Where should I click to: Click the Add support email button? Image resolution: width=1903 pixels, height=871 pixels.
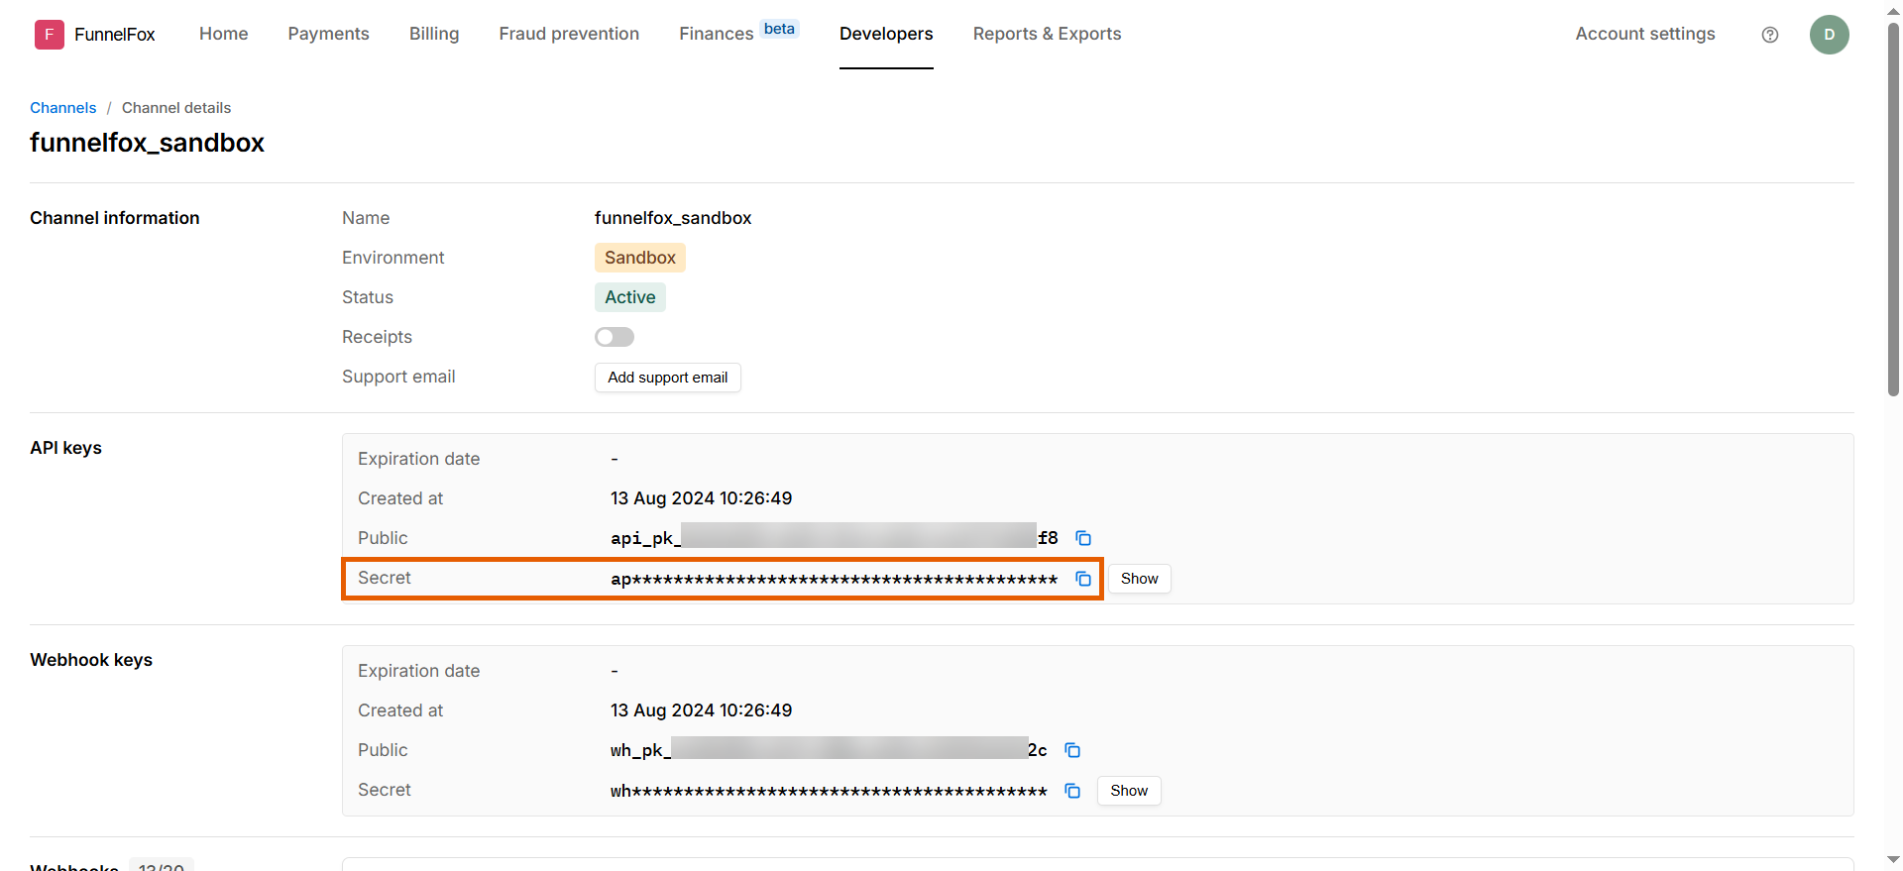point(668,378)
